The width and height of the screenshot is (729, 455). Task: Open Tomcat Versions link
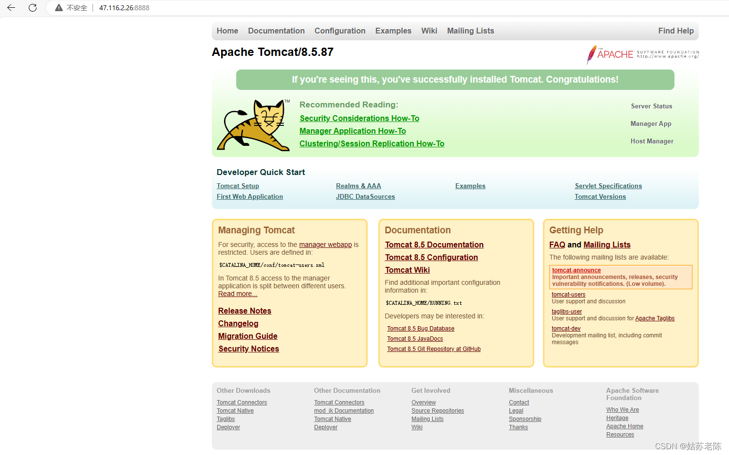point(600,196)
